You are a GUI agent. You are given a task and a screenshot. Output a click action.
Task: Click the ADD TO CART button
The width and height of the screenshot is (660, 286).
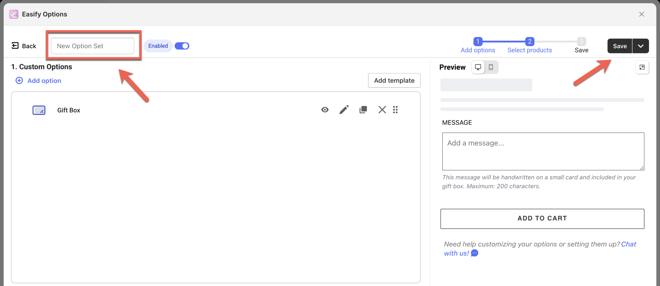click(542, 219)
